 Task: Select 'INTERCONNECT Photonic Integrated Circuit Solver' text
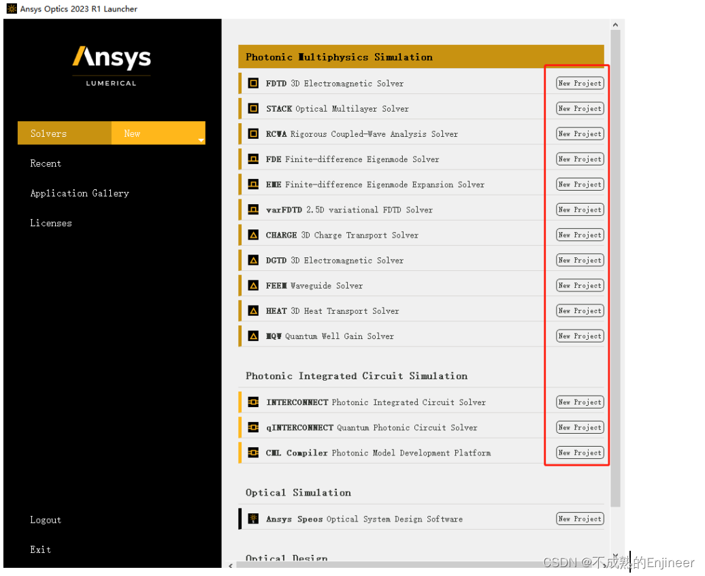point(376,402)
